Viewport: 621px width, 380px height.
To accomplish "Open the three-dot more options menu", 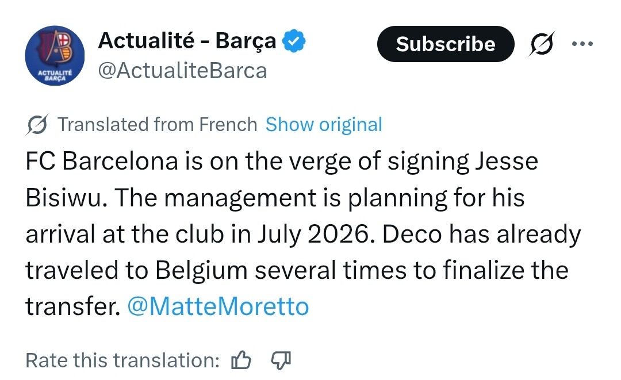I will 582,44.
